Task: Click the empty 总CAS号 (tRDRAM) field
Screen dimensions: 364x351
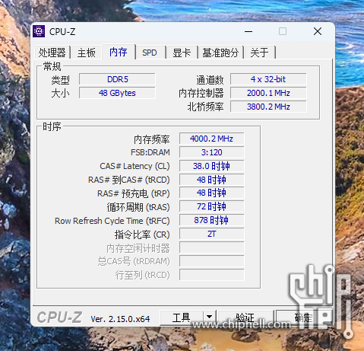Action: pyautogui.click(x=212, y=261)
